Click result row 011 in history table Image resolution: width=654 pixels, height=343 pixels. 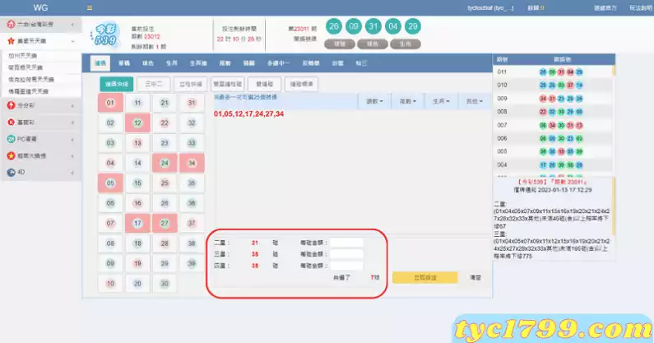pyautogui.click(x=552, y=72)
